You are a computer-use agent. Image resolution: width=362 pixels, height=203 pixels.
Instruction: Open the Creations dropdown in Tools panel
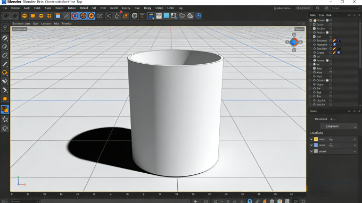click(339, 126)
